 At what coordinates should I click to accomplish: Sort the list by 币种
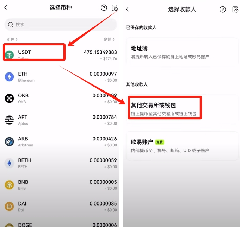tap(12, 39)
